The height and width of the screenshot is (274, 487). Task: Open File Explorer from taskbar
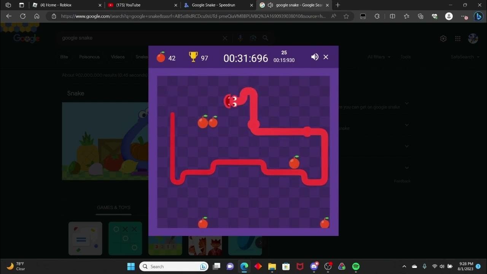click(272, 266)
